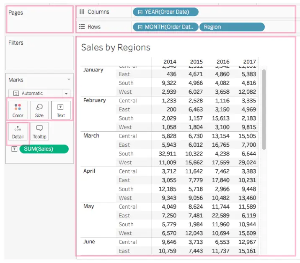Click the 13,460 sales value
300x263 pixels.
247,198
